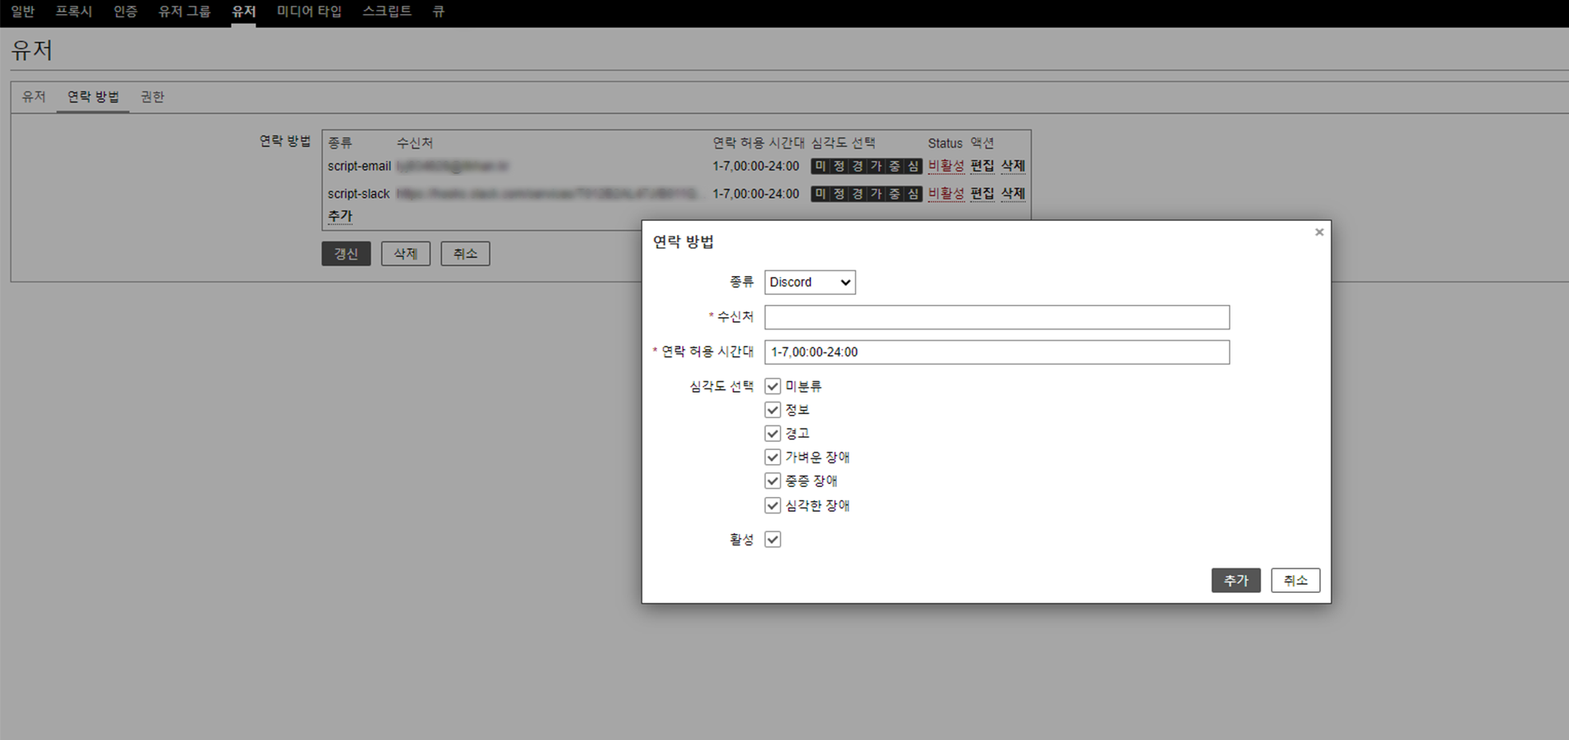Open the 미디어 타입 menu item
The image size is (1569, 740).
click(309, 11)
